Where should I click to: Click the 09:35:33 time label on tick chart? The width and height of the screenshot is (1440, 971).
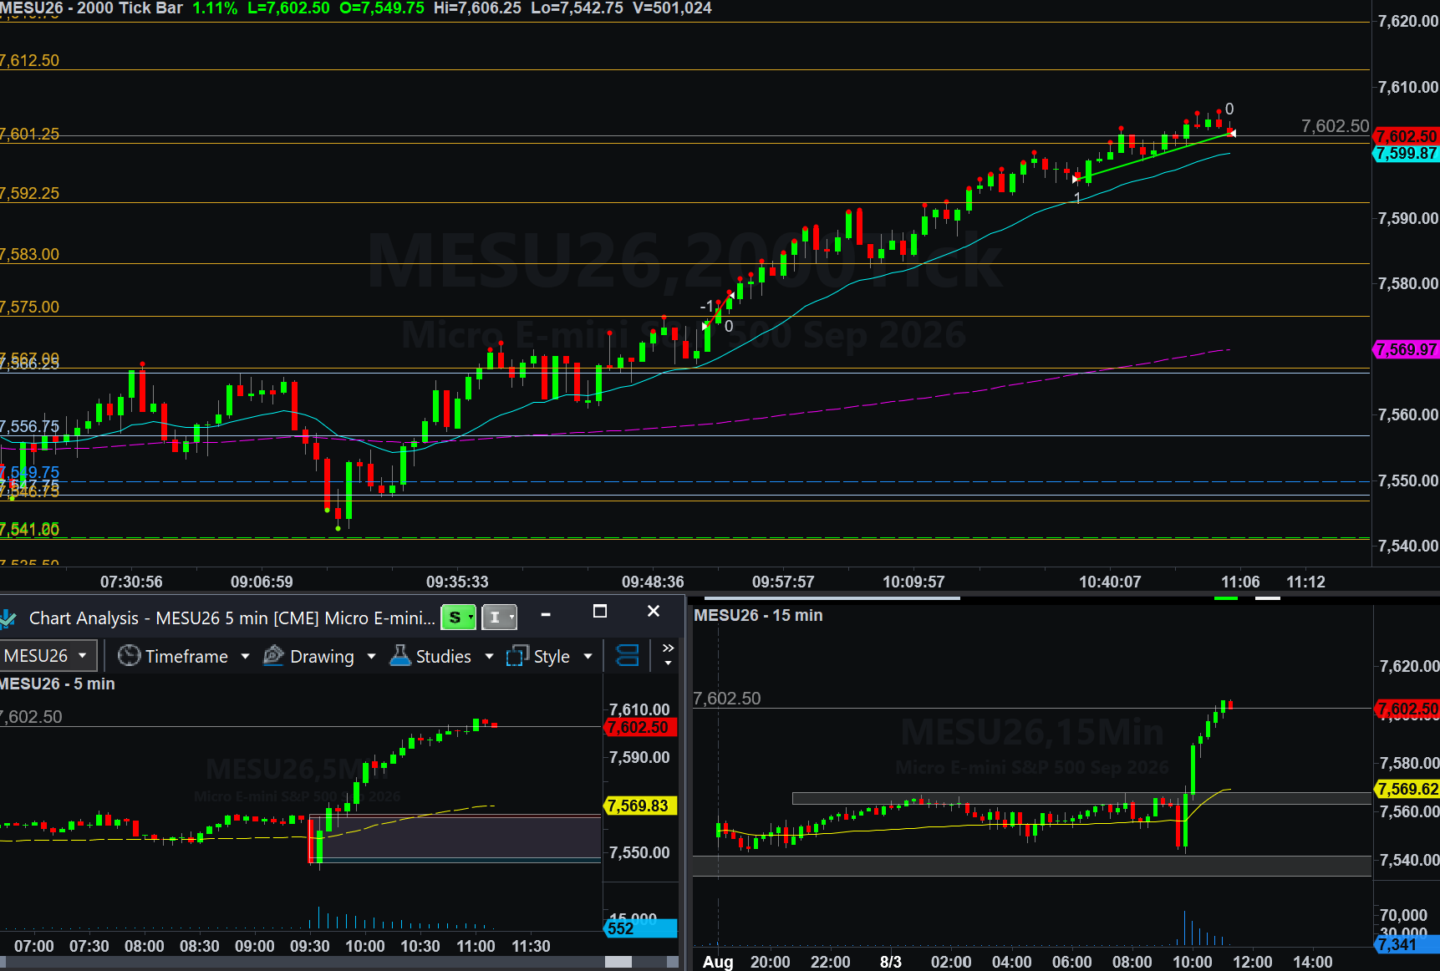point(457,582)
